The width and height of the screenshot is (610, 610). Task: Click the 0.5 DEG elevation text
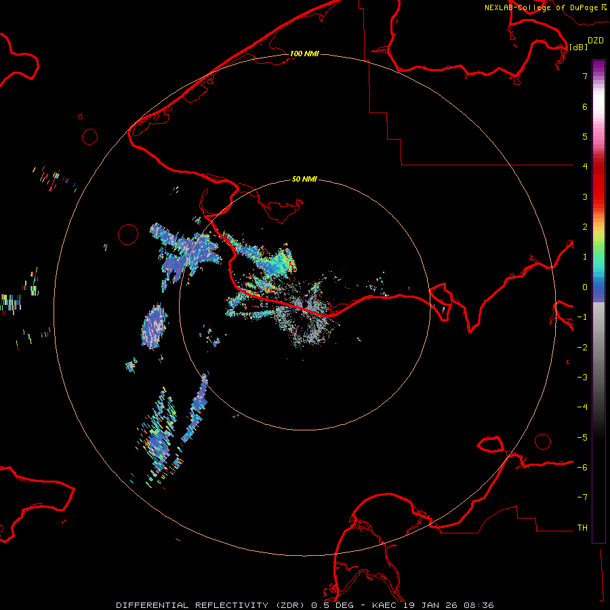332,605
